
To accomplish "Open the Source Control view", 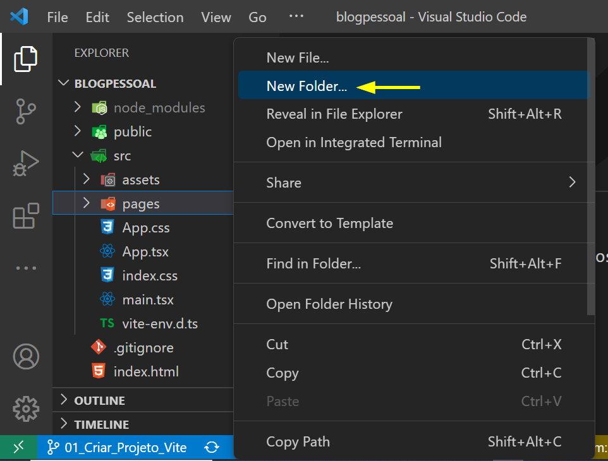I will tap(26, 112).
